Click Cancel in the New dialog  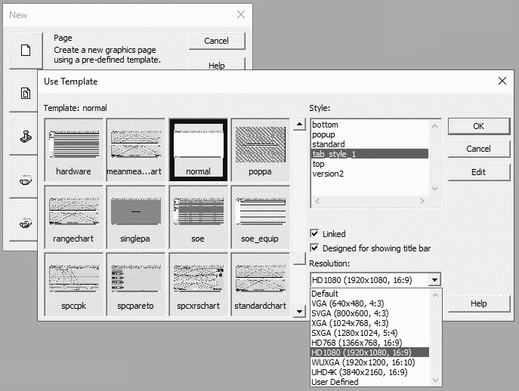pyautogui.click(x=217, y=41)
